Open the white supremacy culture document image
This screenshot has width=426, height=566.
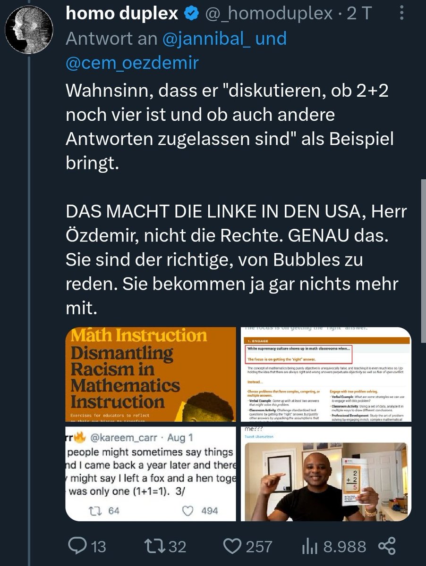click(326, 375)
